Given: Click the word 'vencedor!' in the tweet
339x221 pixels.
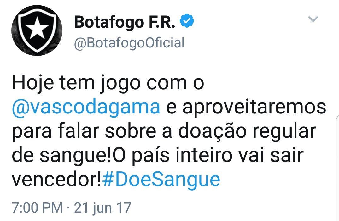Looking at the screenshot, I should (x=57, y=180).
